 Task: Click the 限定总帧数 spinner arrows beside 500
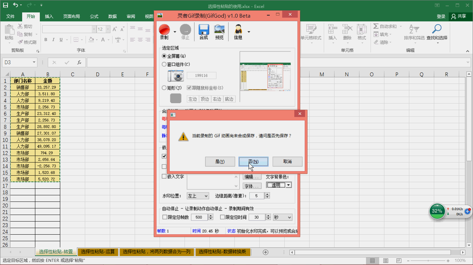tap(211, 217)
